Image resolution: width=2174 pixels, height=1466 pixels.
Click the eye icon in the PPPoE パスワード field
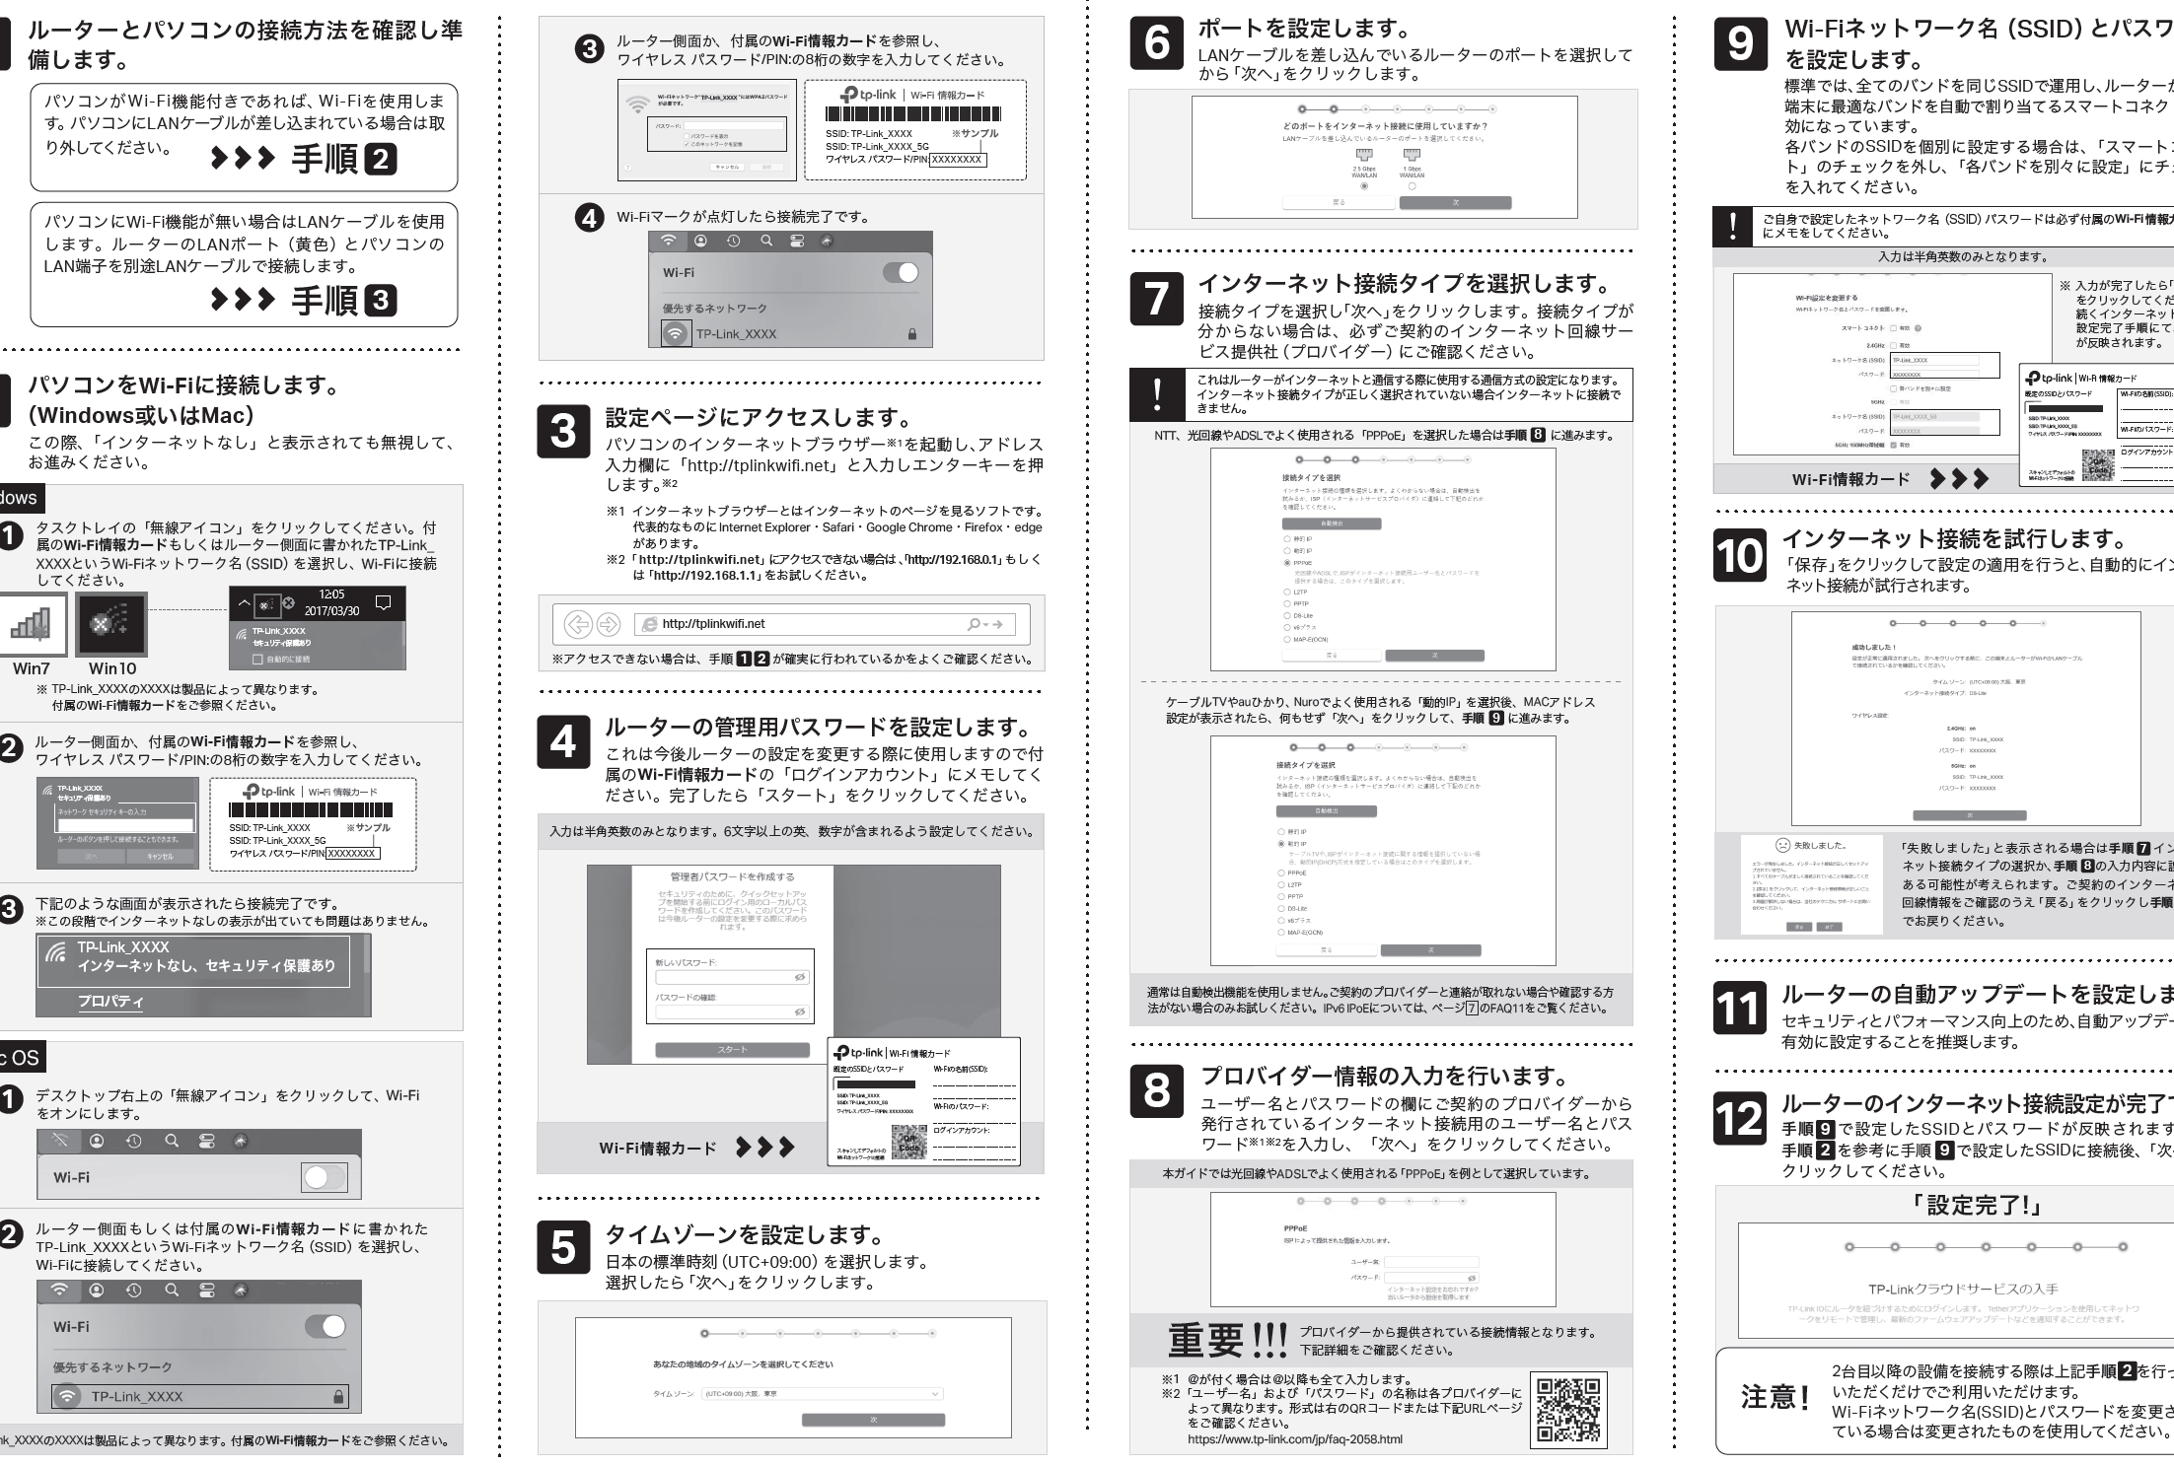[1473, 1278]
